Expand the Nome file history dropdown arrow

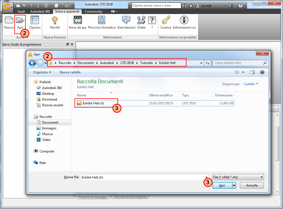[x=207, y=177]
